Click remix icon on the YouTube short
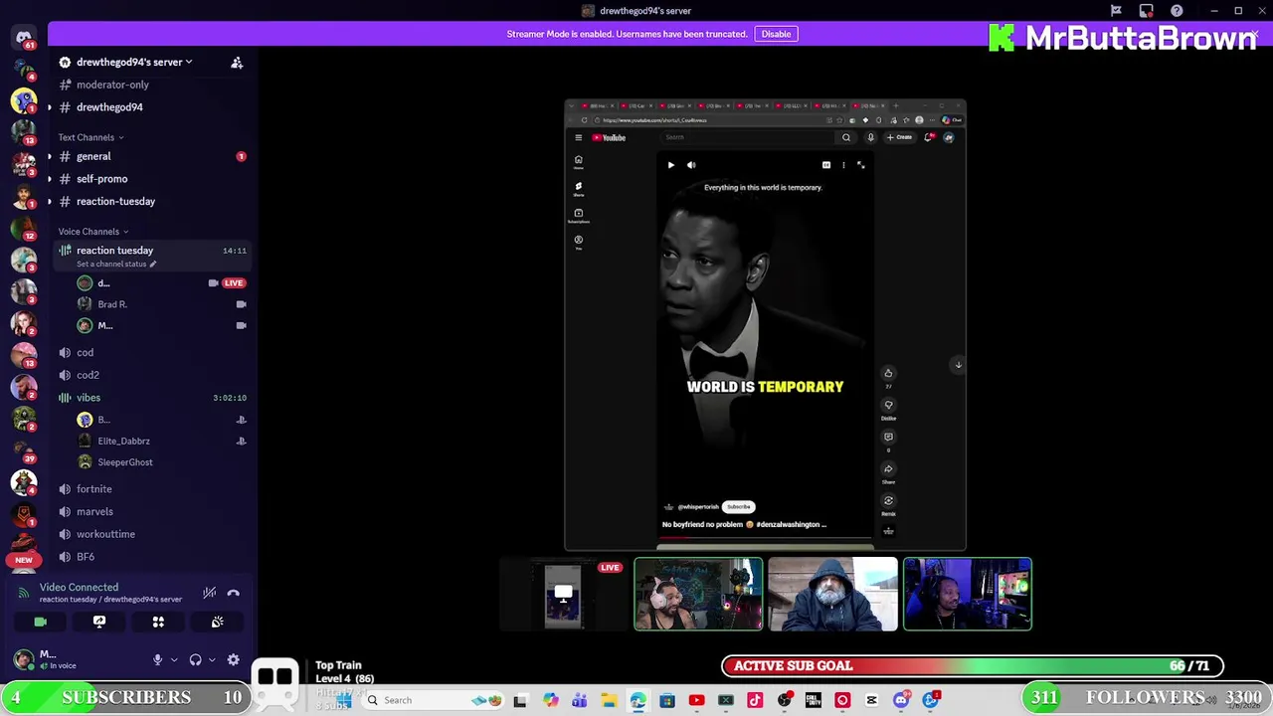 pyautogui.click(x=888, y=500)
